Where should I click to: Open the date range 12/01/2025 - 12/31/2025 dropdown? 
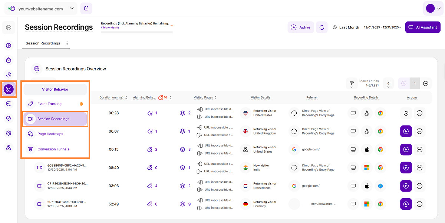click(x=382, y=27)
